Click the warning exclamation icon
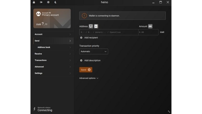The height and width of the screenshot is (114, 202). click(84, 16)
